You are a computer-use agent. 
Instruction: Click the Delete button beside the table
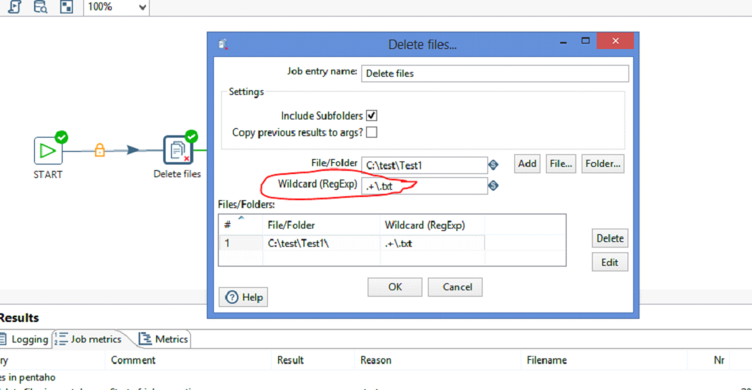click(610, 238)
